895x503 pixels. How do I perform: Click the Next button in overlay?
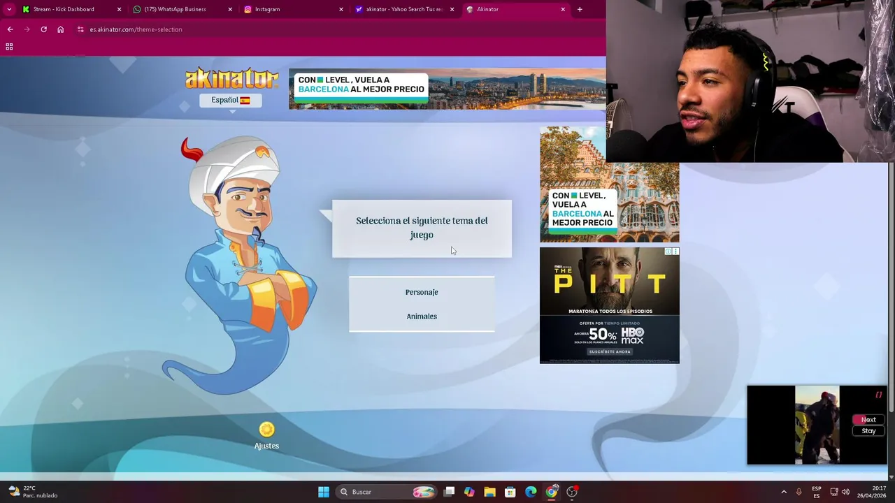[x=868, y=420]
